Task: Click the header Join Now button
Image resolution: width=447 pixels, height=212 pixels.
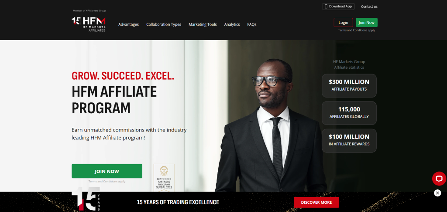Action: click(x=367, y=23)
